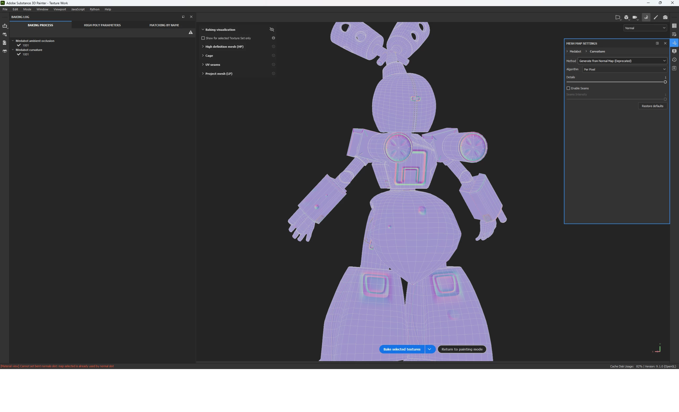Click the baking mode croissant icon
This screenshot has width=679, height=412.
[646, 17]
